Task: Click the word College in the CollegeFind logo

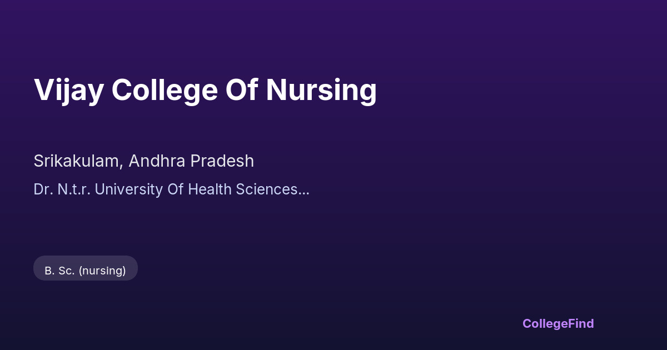Action: pyautogui.click(x=545, y=323)
